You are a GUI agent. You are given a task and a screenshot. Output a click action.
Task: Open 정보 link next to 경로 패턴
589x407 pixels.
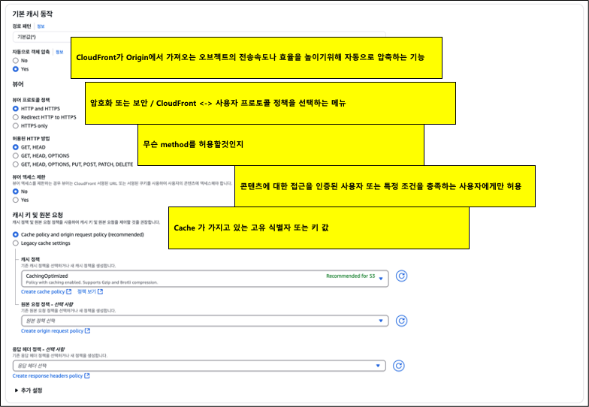click(41, 26)
